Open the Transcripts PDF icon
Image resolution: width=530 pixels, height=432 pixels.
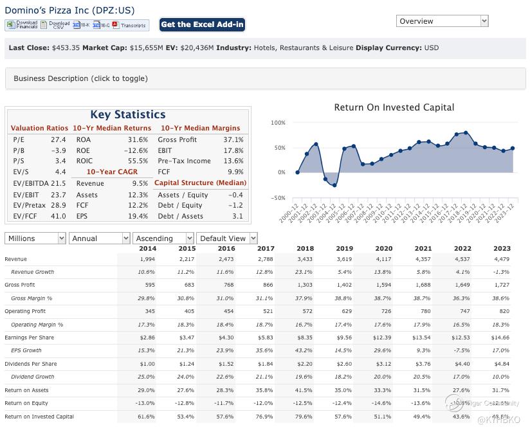point(129,25)
